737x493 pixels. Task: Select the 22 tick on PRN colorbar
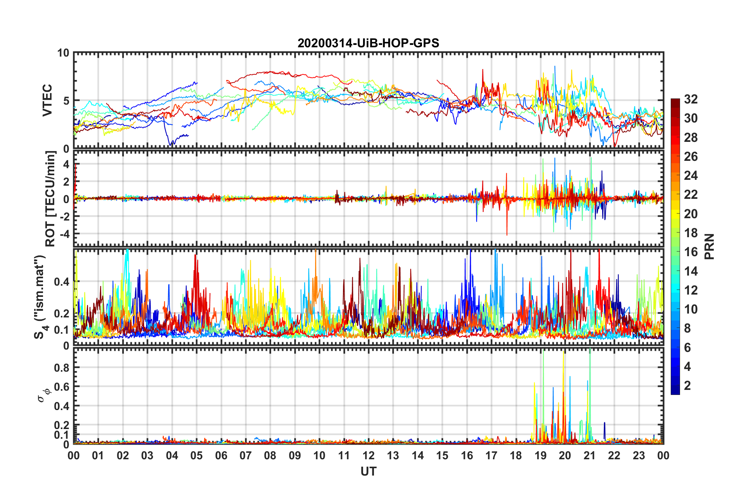click(x=691, y=195)
